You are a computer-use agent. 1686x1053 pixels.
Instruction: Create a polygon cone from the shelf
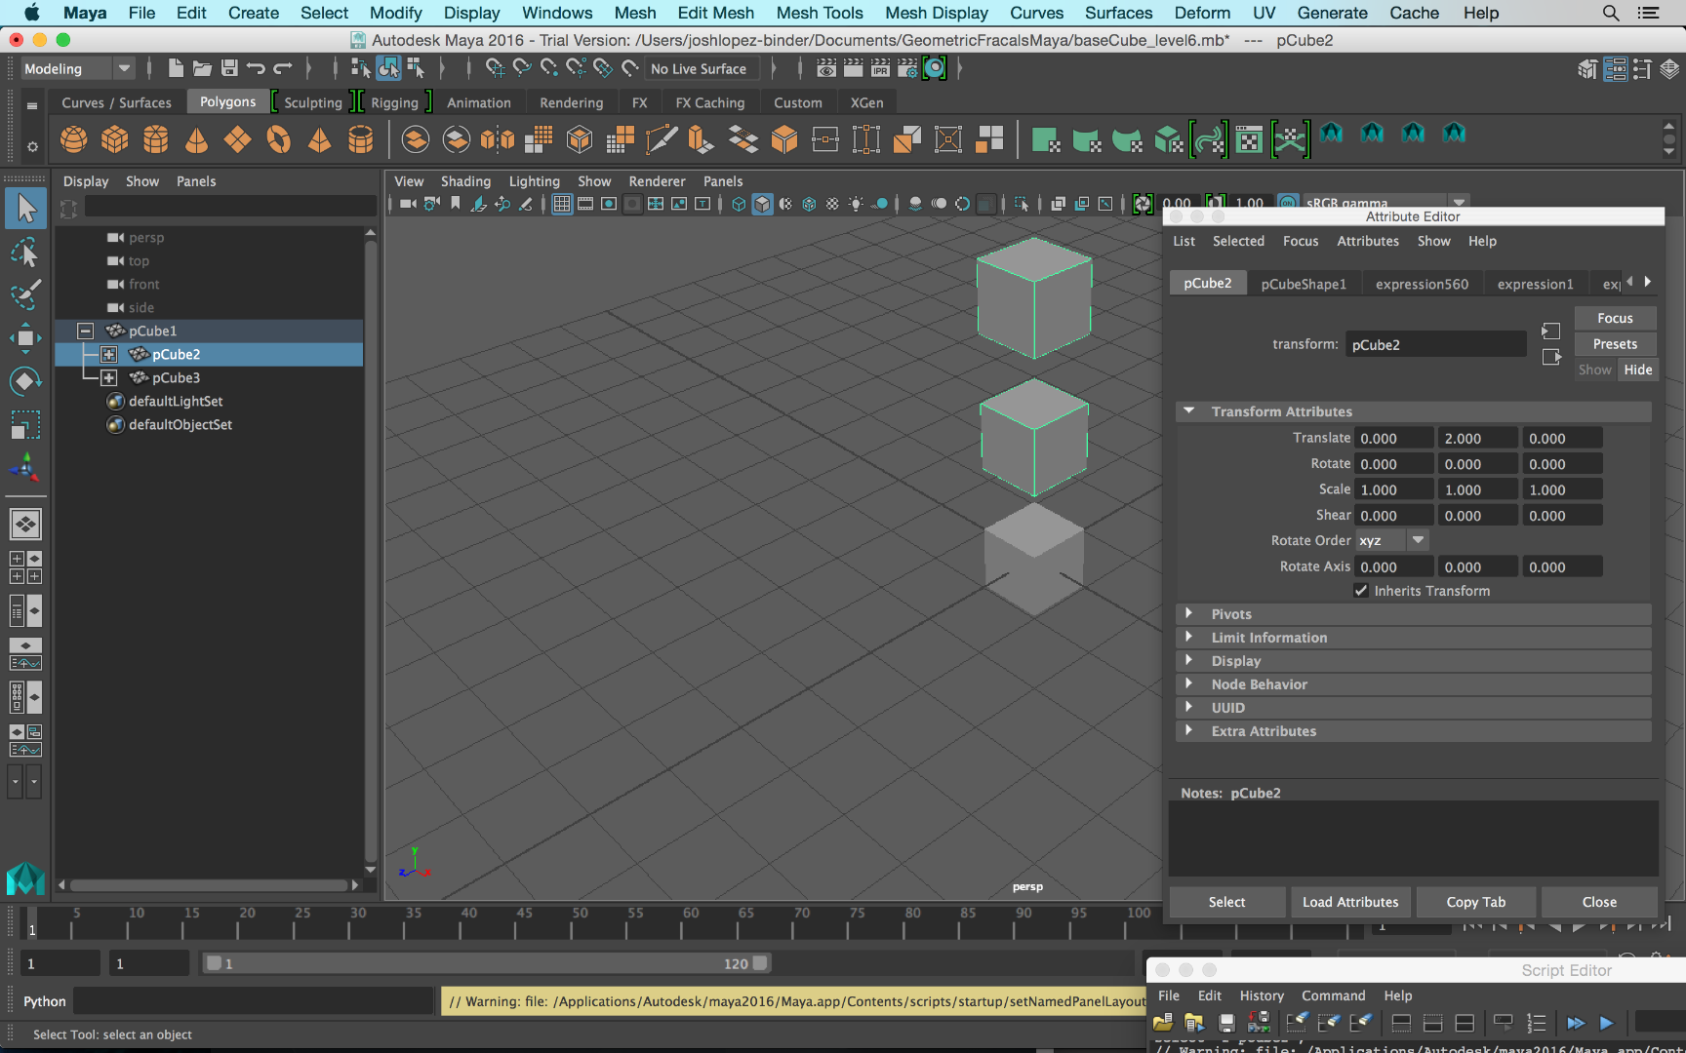coord(196,139)
